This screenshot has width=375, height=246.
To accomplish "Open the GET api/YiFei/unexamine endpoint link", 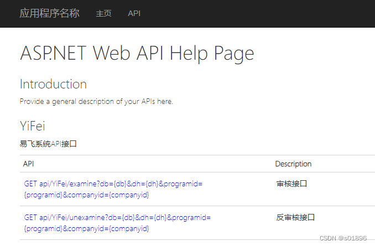I will tap(116, 218).
